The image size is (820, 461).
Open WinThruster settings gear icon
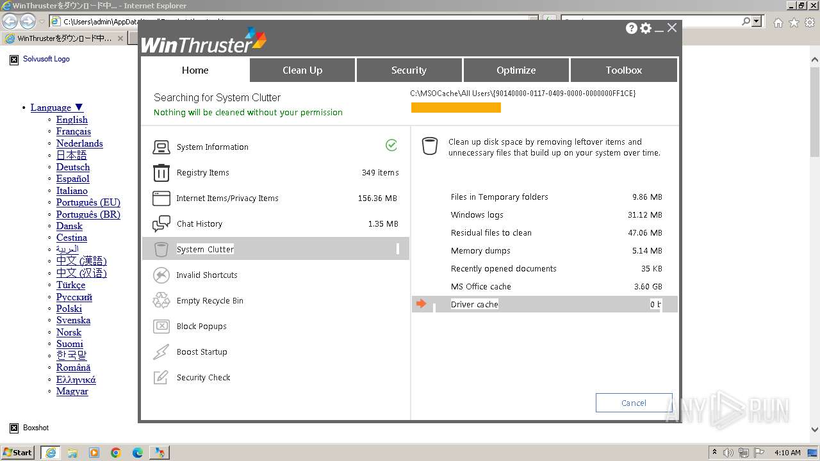click(x=646, y=28)
